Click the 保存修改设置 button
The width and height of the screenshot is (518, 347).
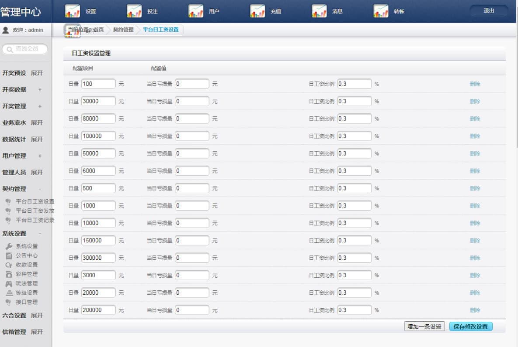(x=470, y=327)
